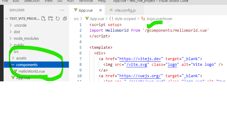Open the Selection menu

point(32,1)
